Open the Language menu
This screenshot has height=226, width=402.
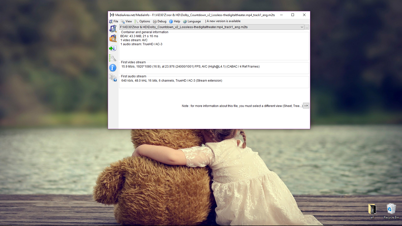pos(192,21)
